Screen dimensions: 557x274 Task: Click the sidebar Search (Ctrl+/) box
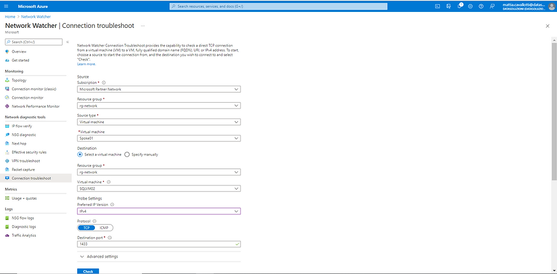pos(34,42)
